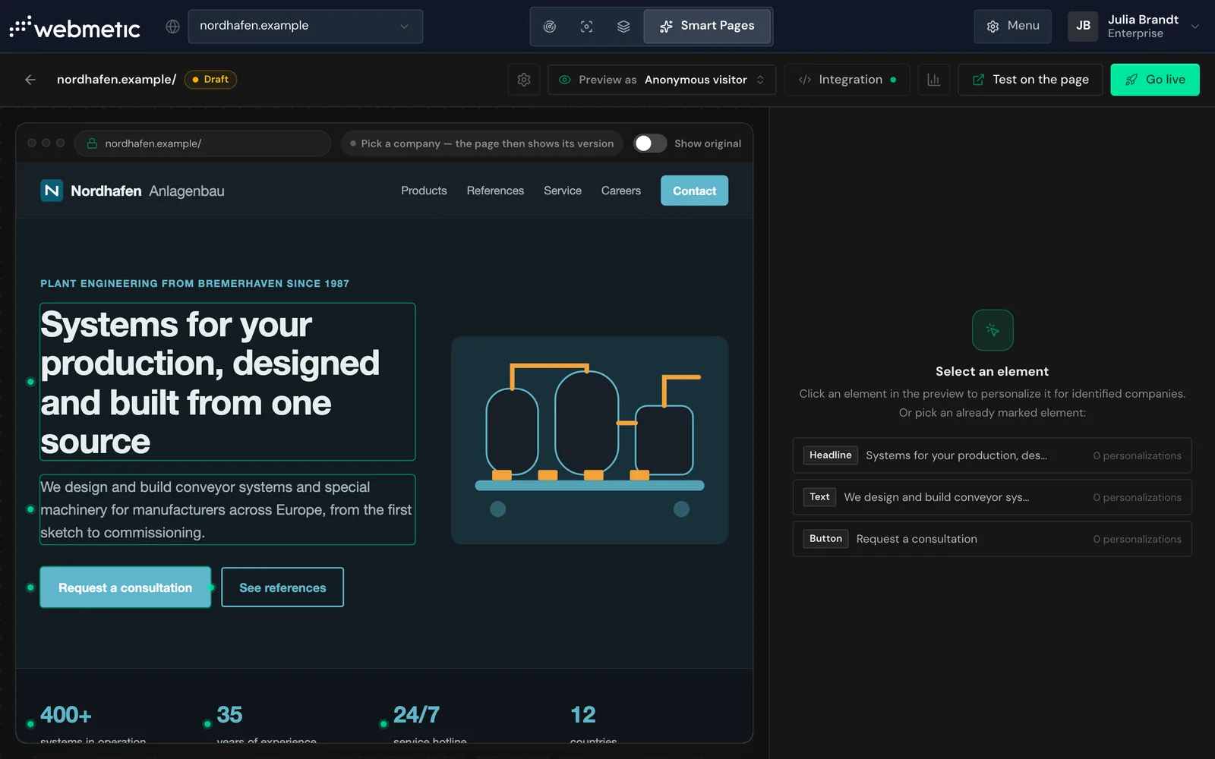This screenshot has height=759, width=1215.
Task: Click the Request a consultation preview button
Action: pos(125,587)
